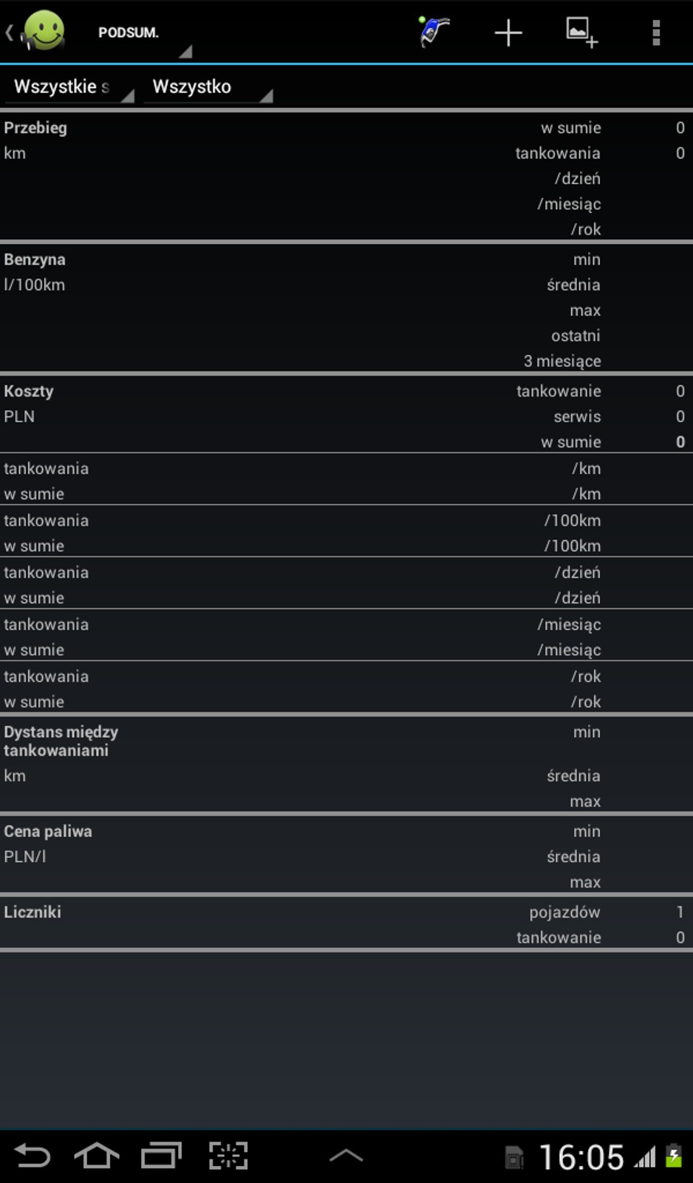
Task: Tap the Koszty section header
Action: tap(29, 391)
